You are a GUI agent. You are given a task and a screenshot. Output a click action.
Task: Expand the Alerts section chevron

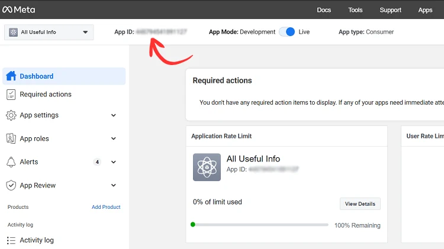[114, 162]
